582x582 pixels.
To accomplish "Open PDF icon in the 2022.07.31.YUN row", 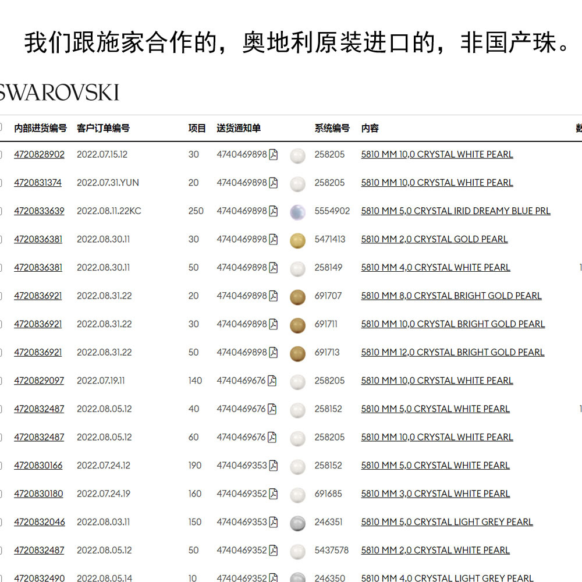I will (x=273, y=182).
